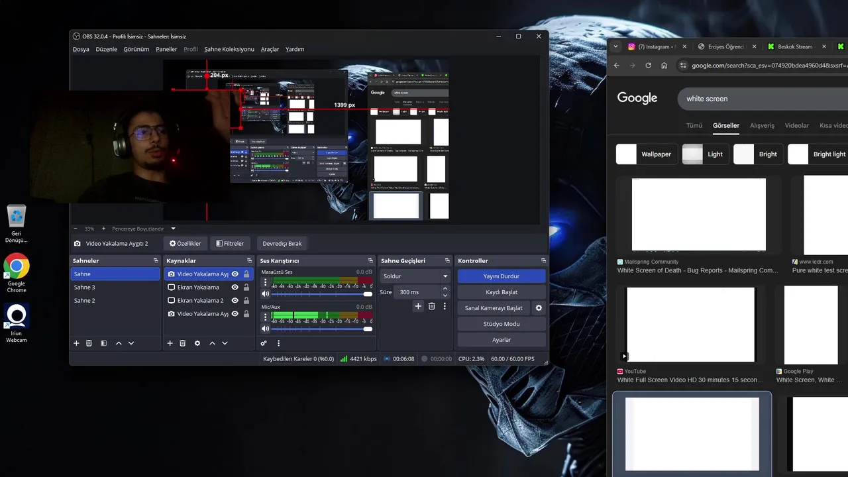This screenshot has height=477, width=848.
Task: Toggle lock on selected Video Yakalama source
Action: [x=246, y=274]
